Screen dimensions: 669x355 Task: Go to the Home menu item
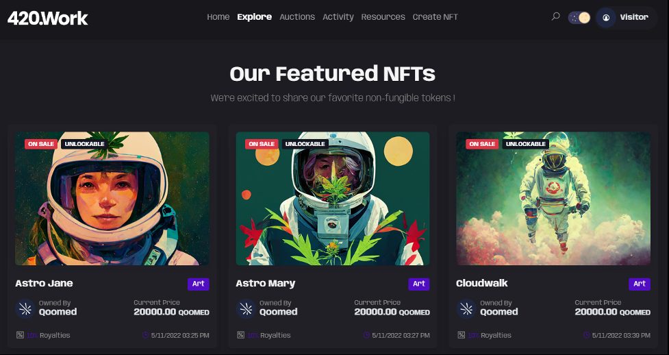click(218, 17)
